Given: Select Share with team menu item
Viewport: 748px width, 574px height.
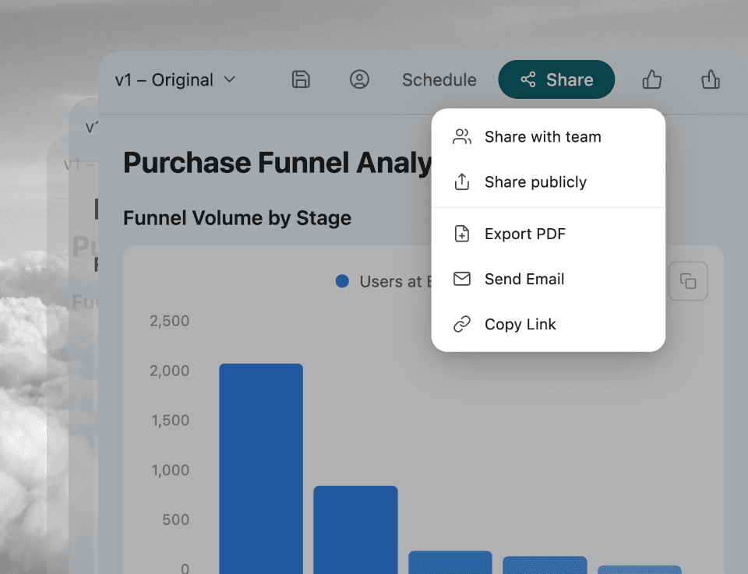Looking at the screenshot, I should point(548,137).
